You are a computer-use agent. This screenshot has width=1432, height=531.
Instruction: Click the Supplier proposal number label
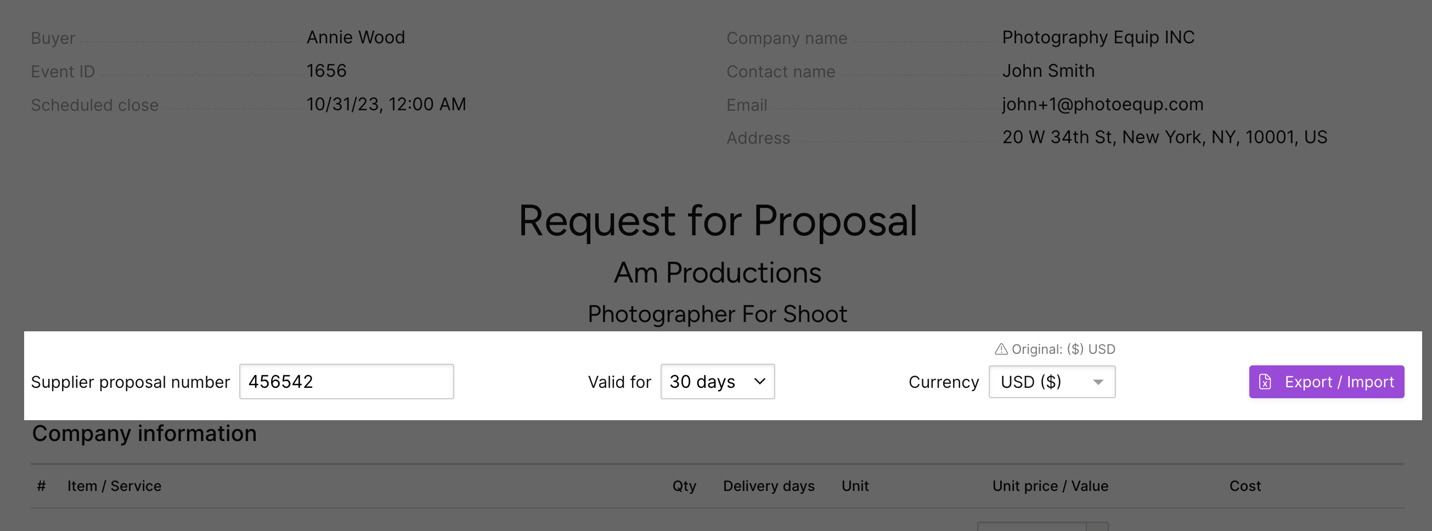tap(130, 382)
